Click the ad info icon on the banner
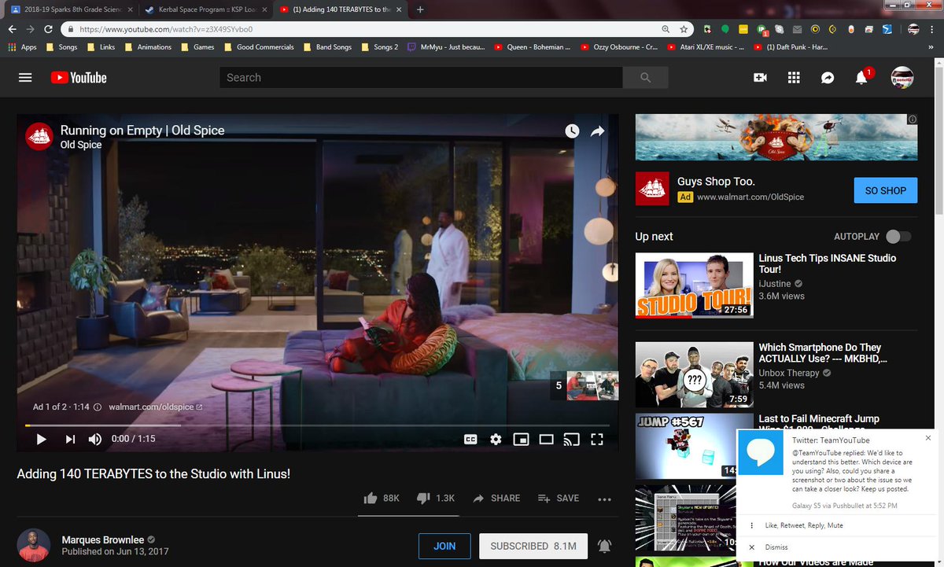The width and height of the screenshot is (944, 567). 912,120
